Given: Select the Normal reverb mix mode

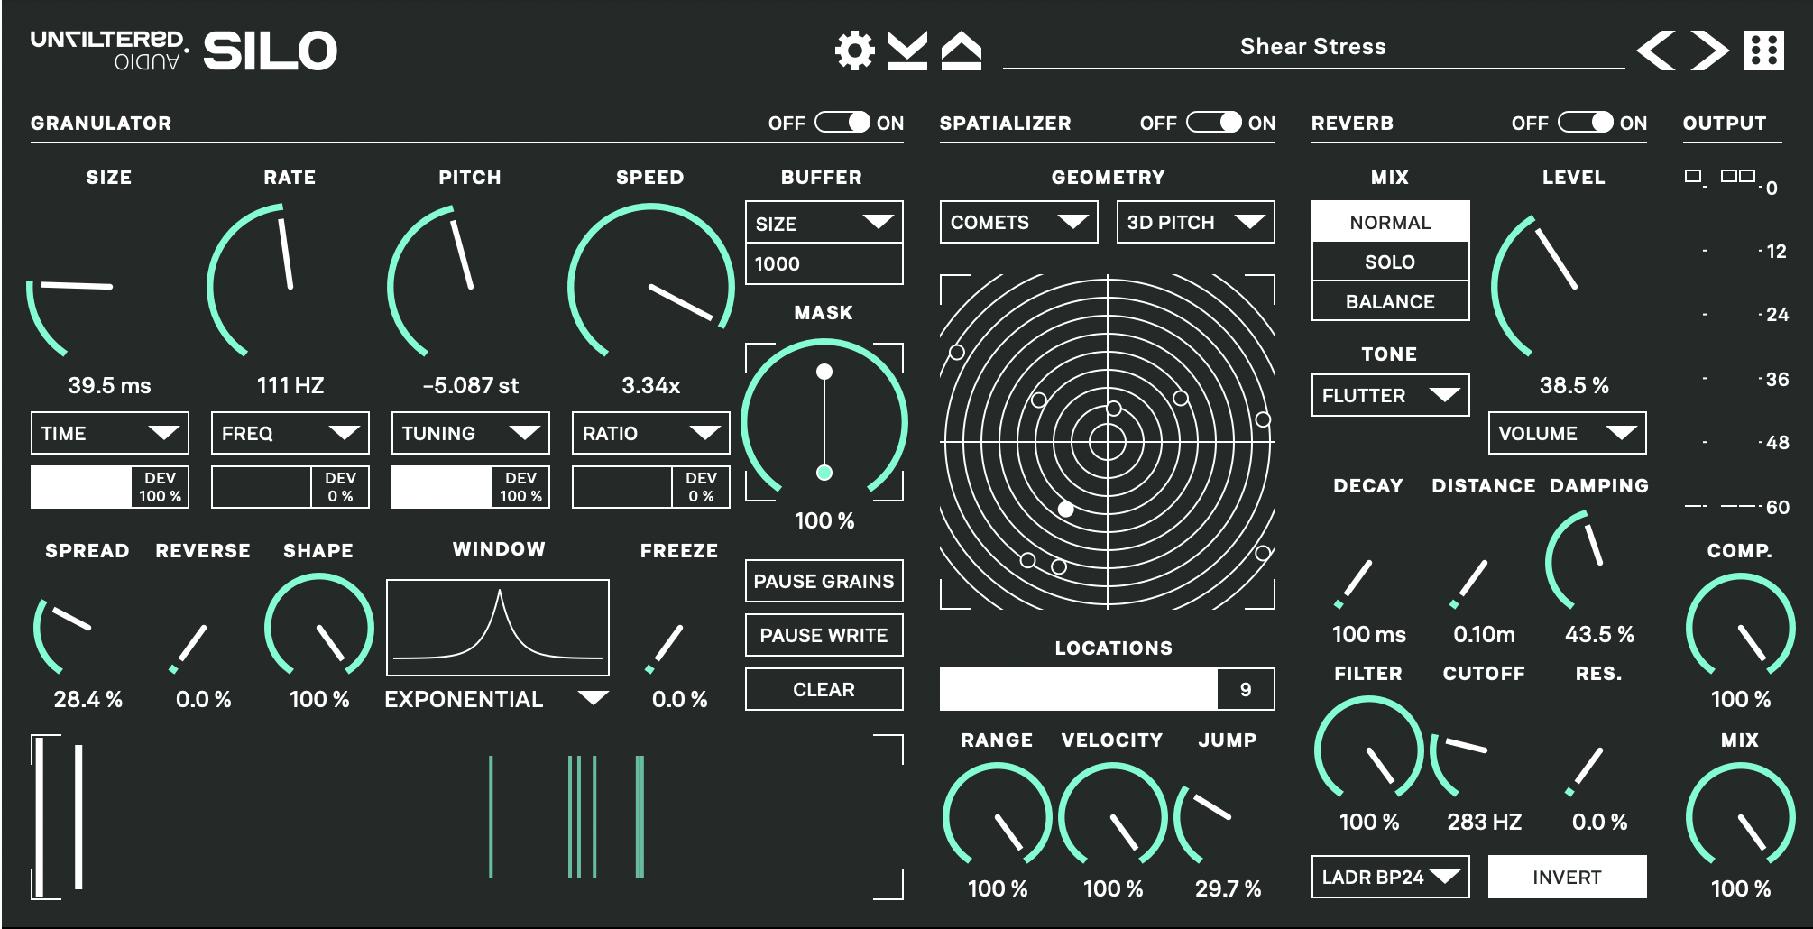Looking at the screenshot, I should [x=1390, y=222].
